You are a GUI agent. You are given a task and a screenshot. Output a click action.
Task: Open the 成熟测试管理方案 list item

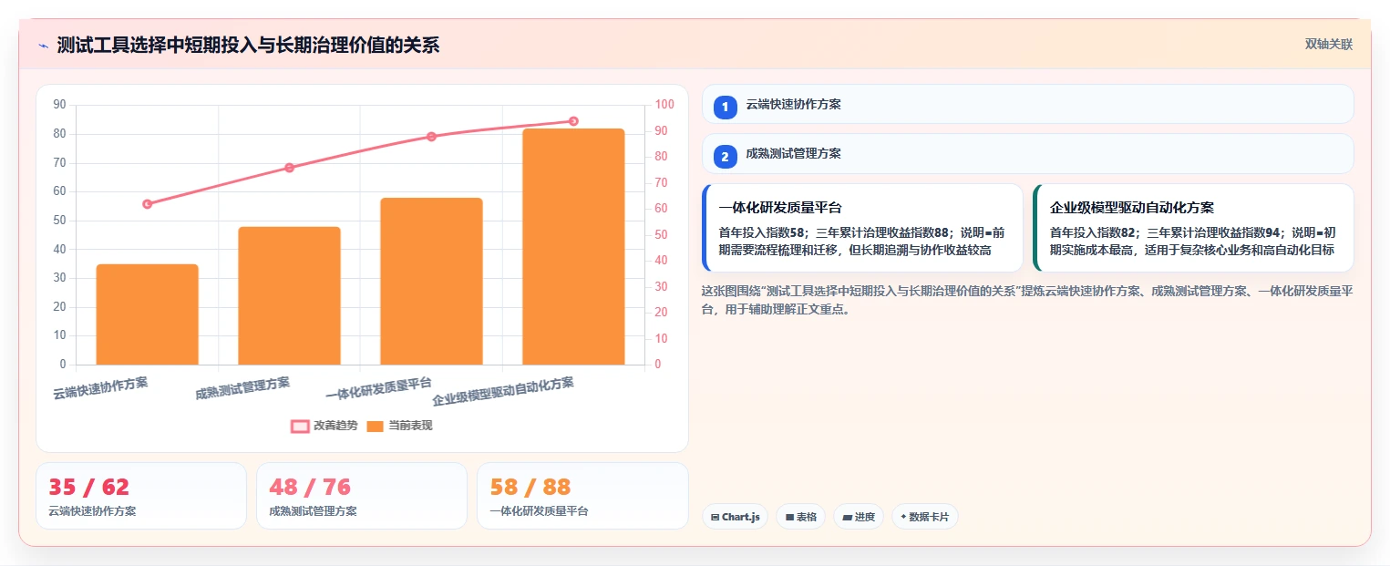1027,153
